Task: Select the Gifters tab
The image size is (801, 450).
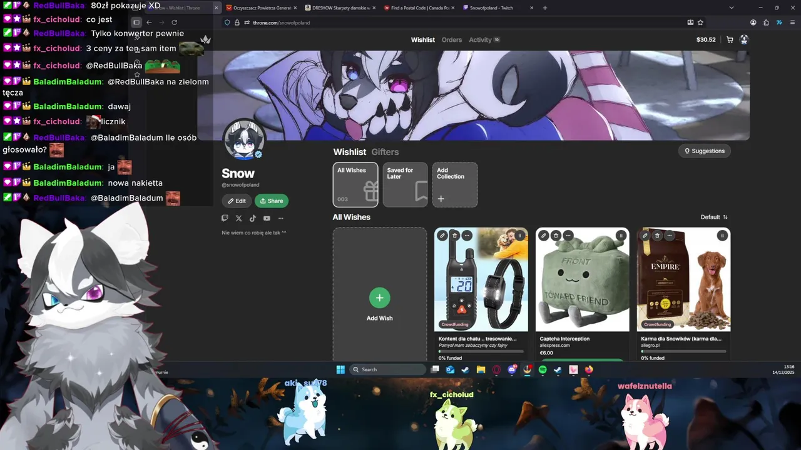Action: [385, 152]
